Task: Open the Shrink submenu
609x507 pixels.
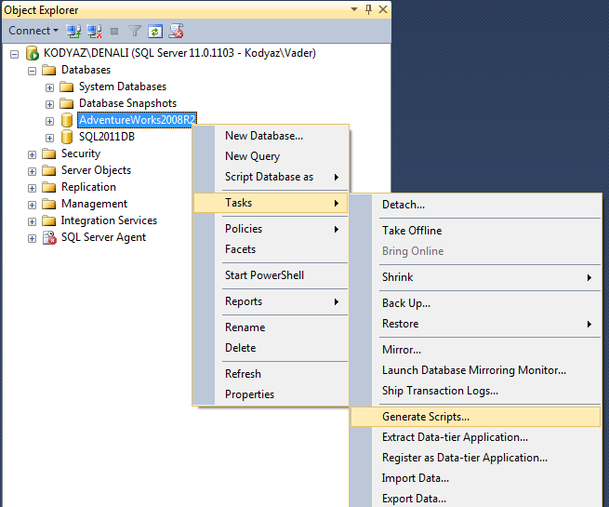Action: [x=475, y=277]
